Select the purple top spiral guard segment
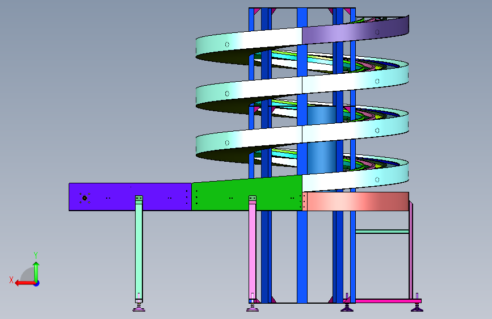Screen dimensions: 492x319 tap(355, 30)
